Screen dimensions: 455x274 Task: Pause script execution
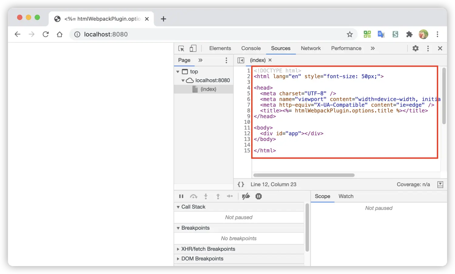click(x=181, y=196)
